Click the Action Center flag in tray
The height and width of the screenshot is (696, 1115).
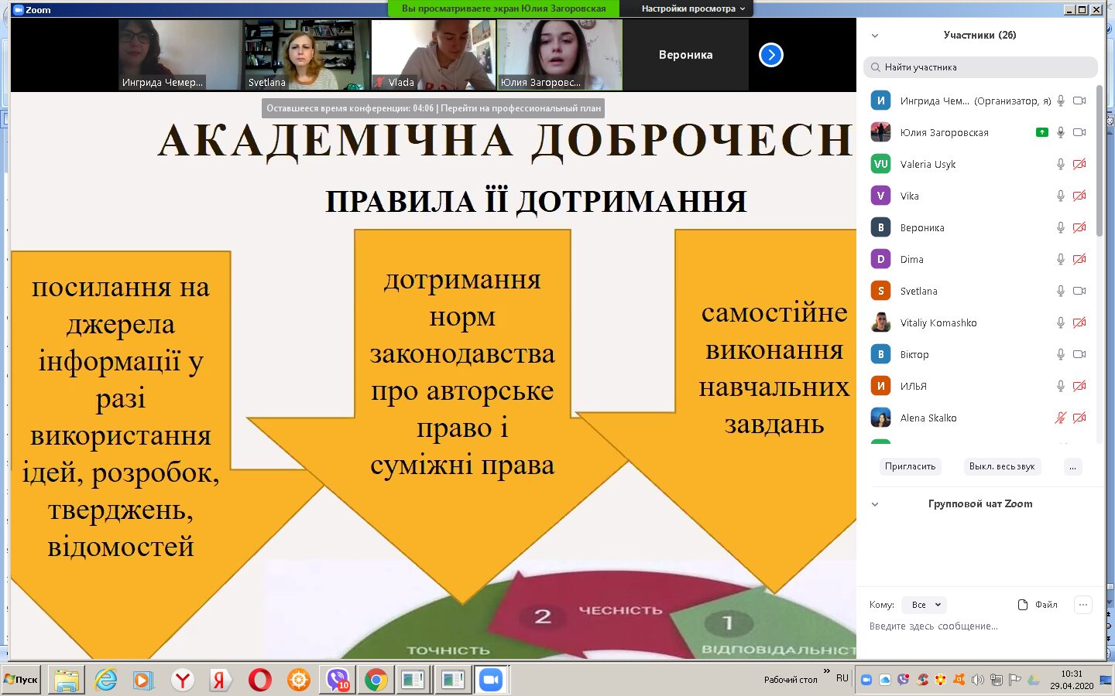(1015, 680)
